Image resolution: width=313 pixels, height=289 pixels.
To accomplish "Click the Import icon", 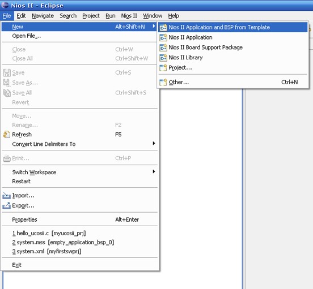I will 6,196.
